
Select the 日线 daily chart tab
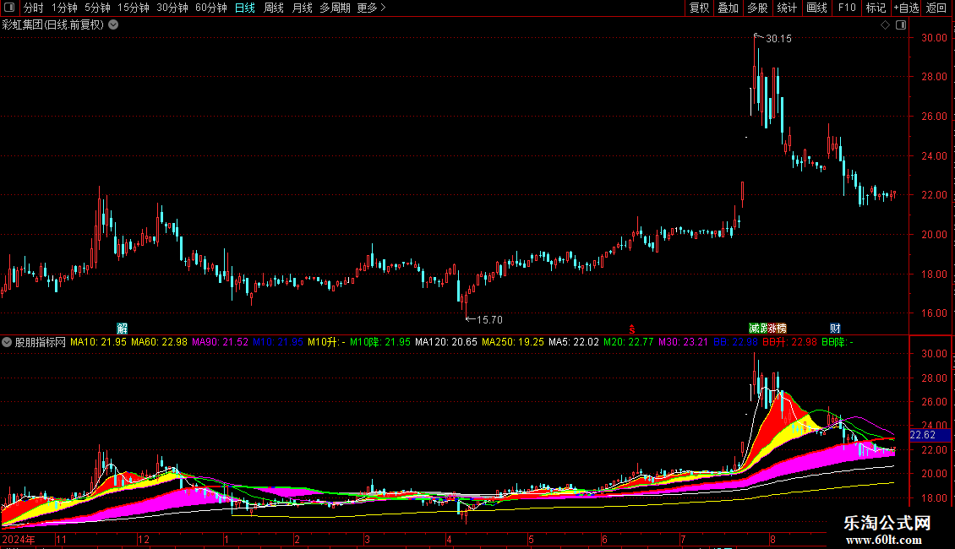point(245,8)
